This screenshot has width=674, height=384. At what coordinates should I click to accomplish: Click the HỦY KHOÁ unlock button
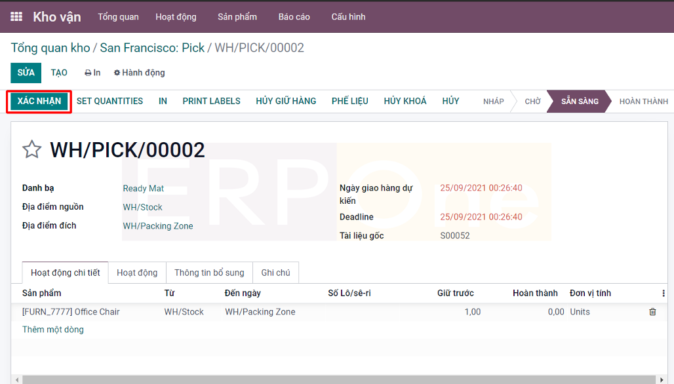point(405,102)
